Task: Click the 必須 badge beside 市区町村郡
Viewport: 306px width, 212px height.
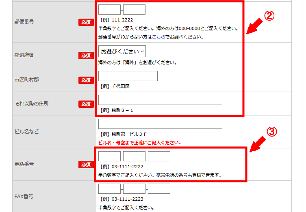Action: point(86,80)
